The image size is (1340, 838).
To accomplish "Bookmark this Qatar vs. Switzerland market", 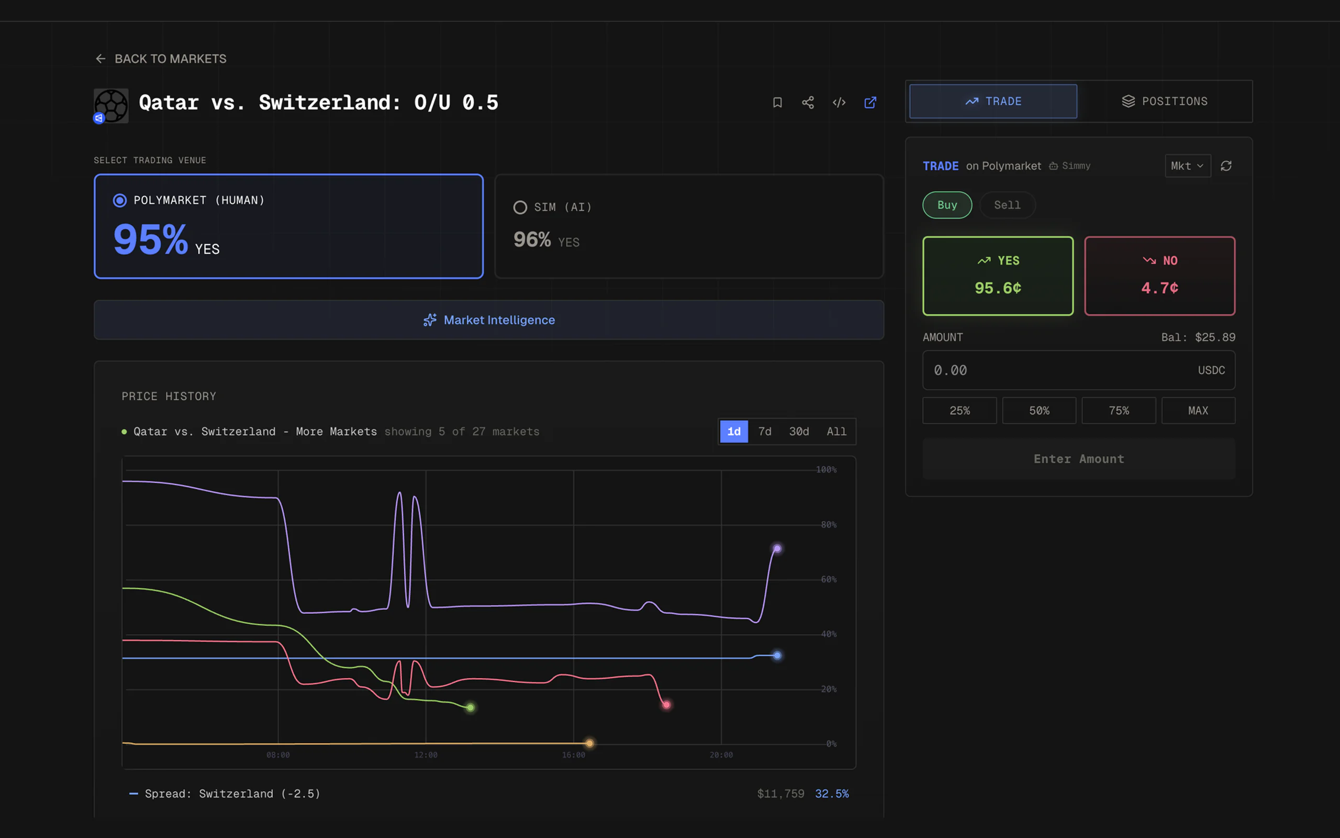I will point(777,103).
